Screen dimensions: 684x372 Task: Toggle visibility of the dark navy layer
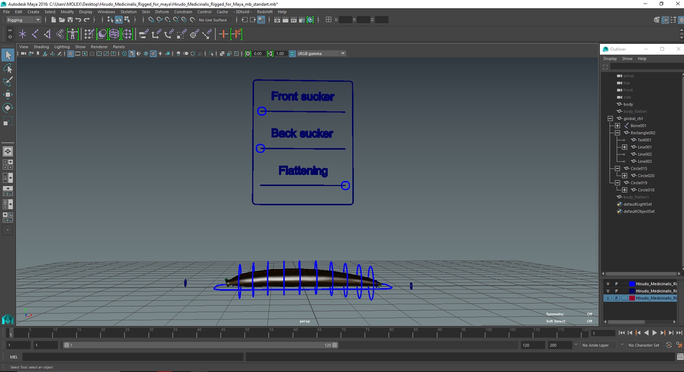point(608,291)
